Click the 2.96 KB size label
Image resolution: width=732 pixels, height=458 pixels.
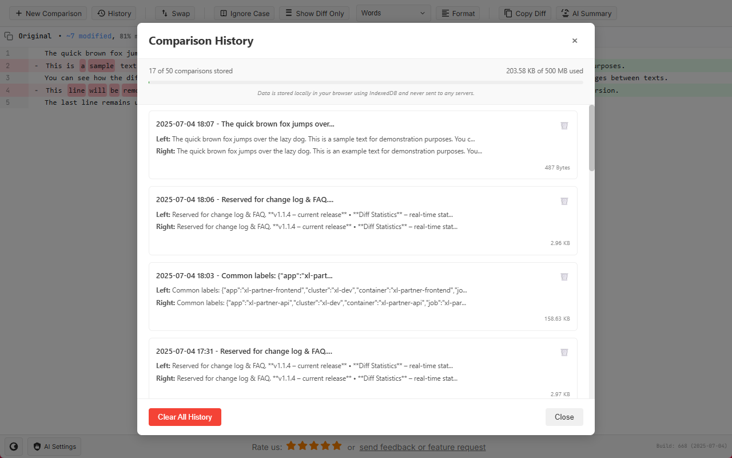click(560, 243)
